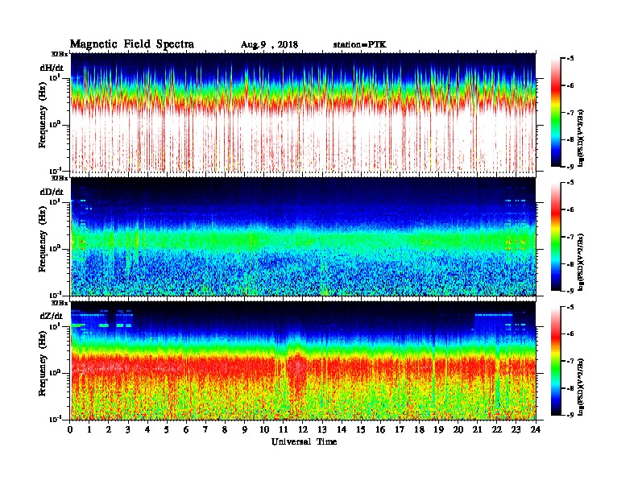Click hour tick "11" on the time axis

click(x=284, y=430)
